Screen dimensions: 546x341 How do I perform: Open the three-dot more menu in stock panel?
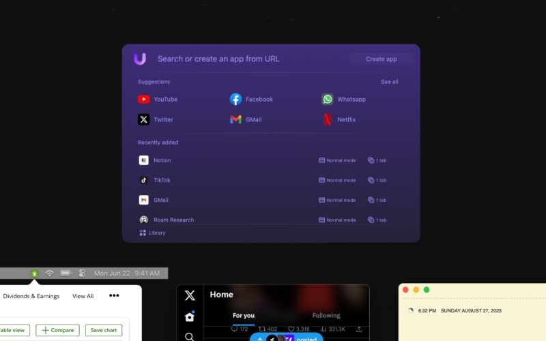coord(114,295)
